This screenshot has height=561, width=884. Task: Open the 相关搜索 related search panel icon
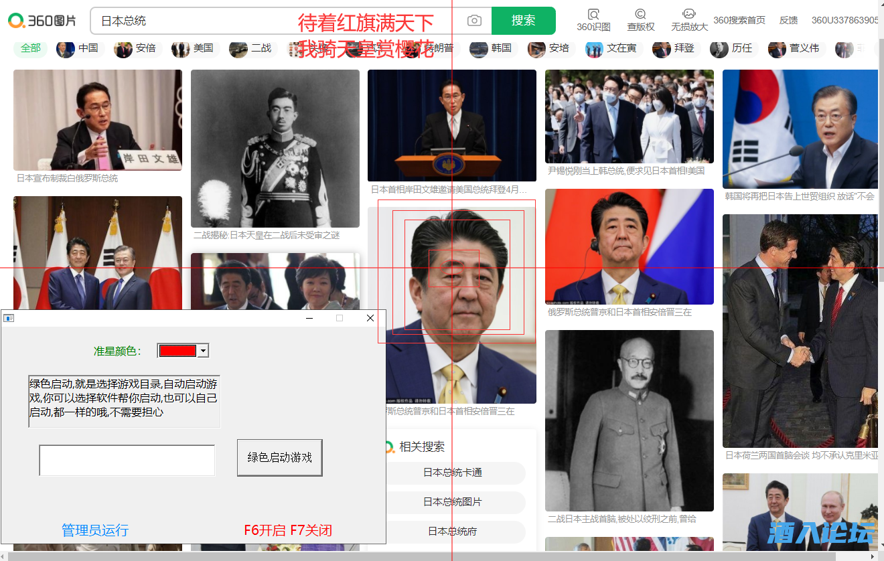point(389,446)
